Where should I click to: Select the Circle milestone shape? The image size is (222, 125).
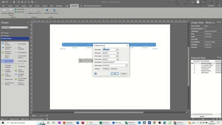point(7,75)
